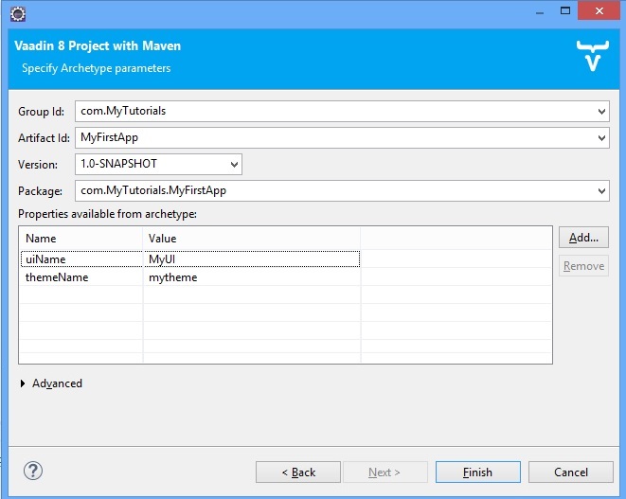Click Finish to create the project
Image resolution: width=626 pixels, height=499 pixels.
click(478, 472)
